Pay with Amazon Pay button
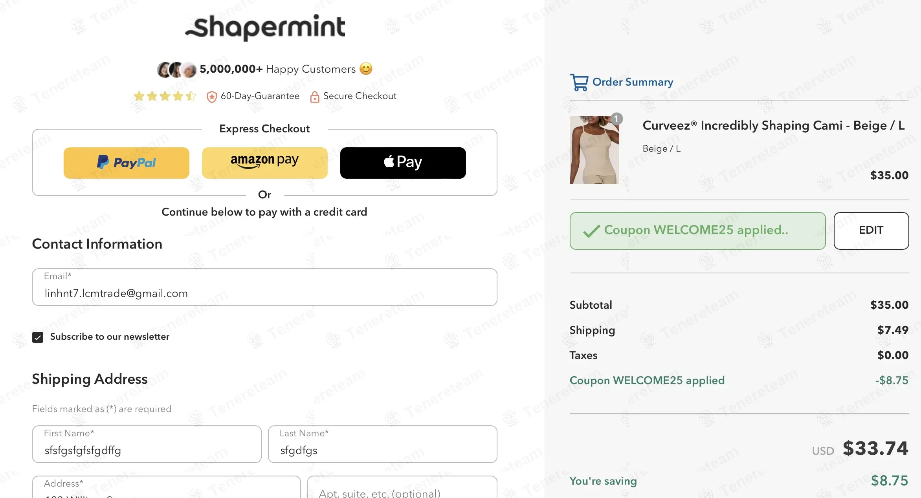 (264, 163)
